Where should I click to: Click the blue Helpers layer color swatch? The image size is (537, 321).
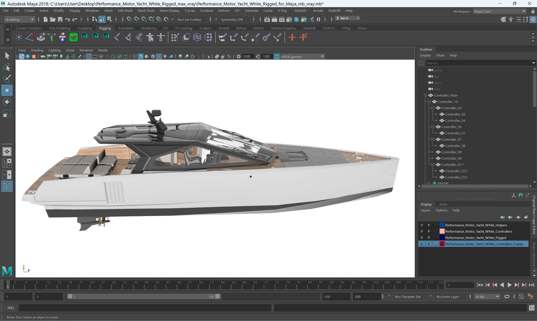tap(442, 225)
